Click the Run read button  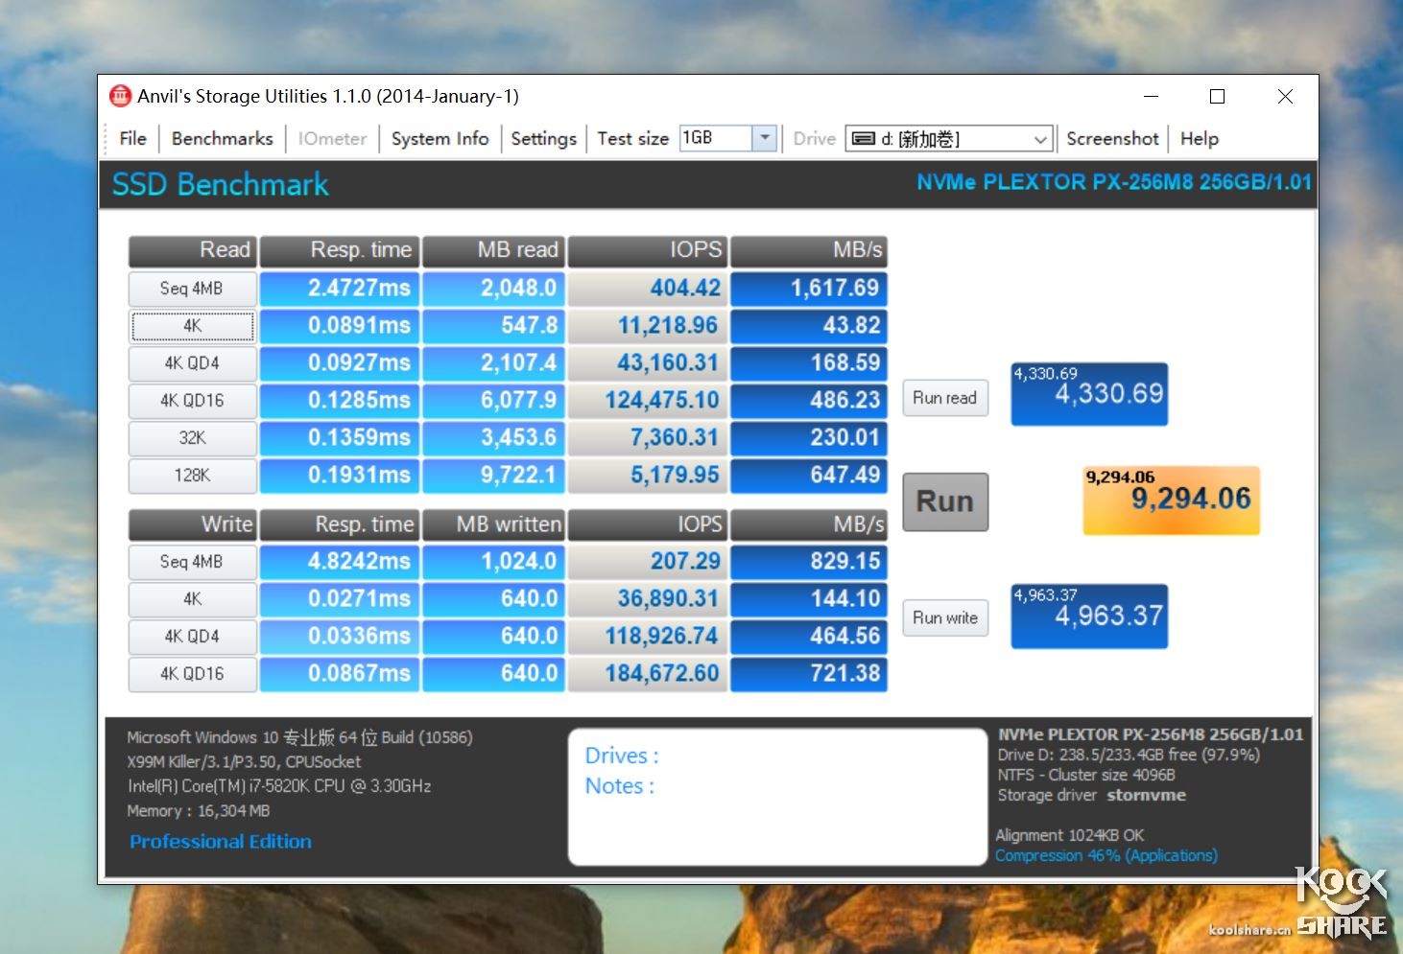(944, 398)
